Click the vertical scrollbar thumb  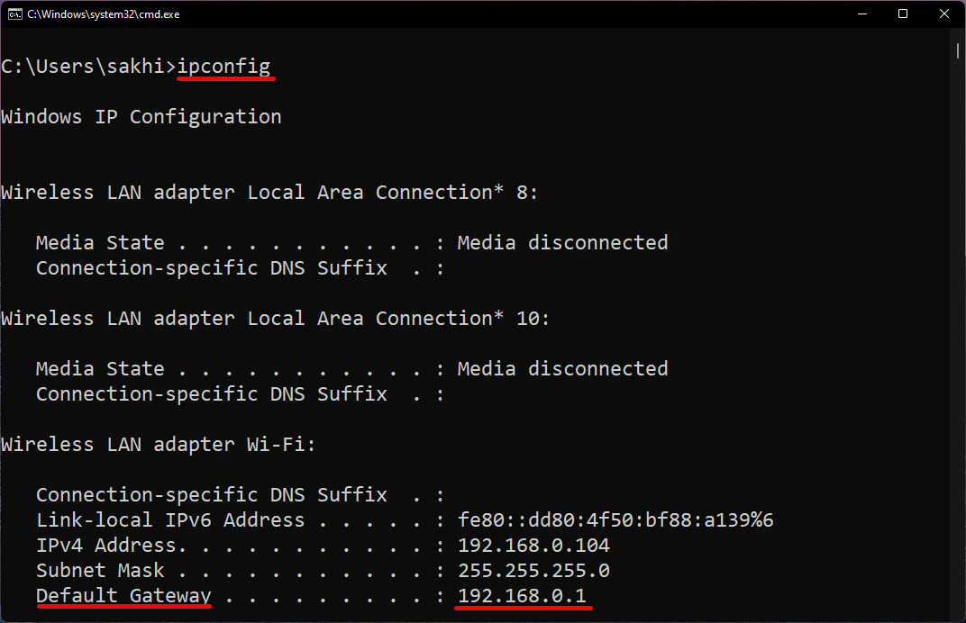957,50
